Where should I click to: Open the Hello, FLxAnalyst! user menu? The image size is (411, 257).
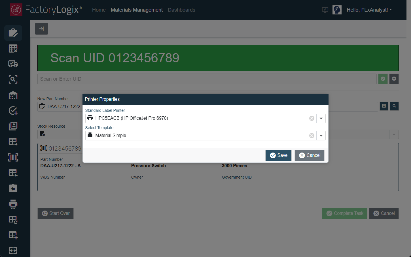coord(369,10)
